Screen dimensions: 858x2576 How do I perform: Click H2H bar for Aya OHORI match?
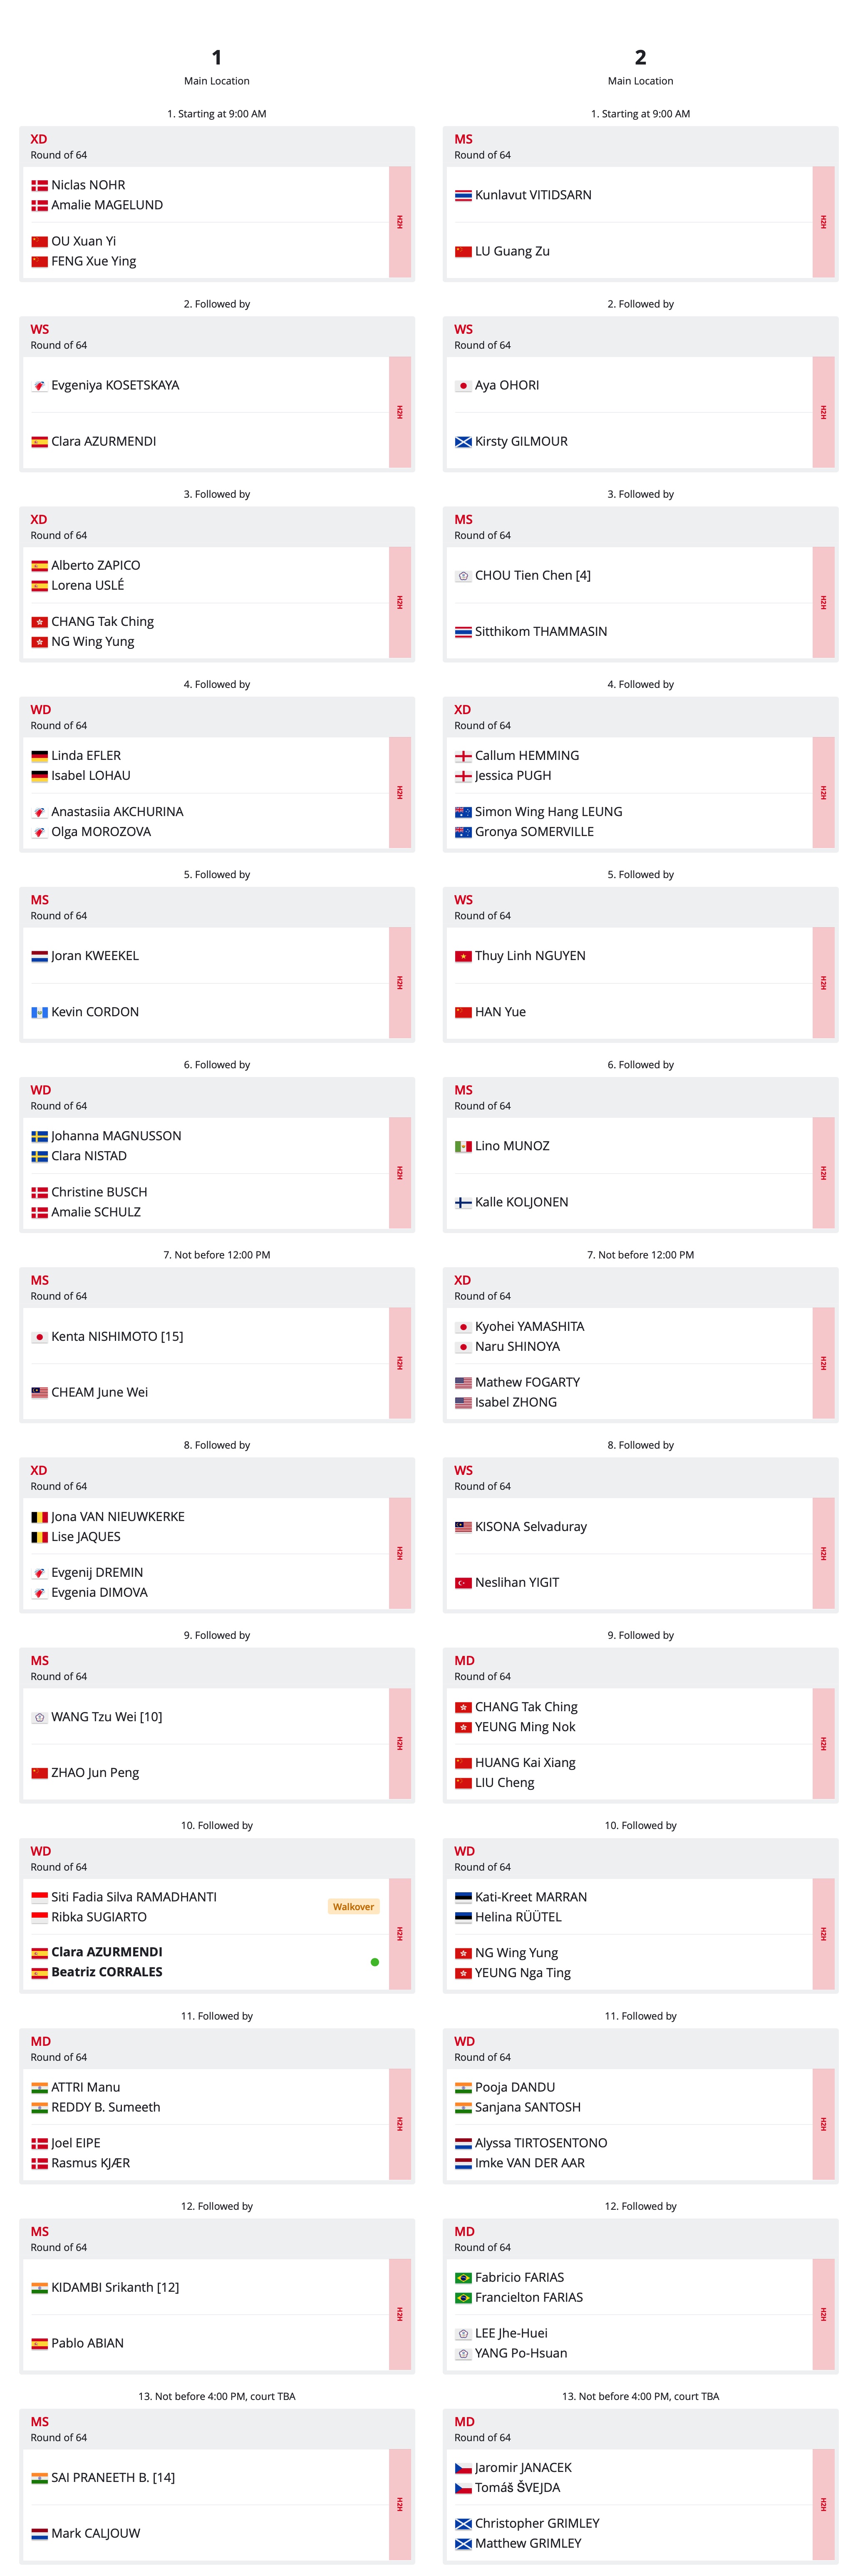824,412
